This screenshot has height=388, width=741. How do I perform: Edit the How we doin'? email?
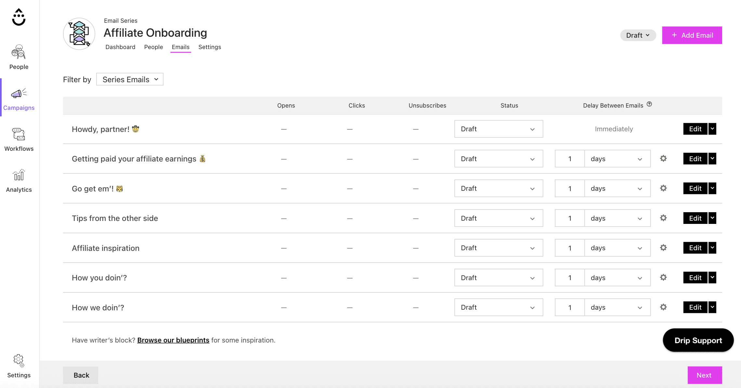pos(695,307)
